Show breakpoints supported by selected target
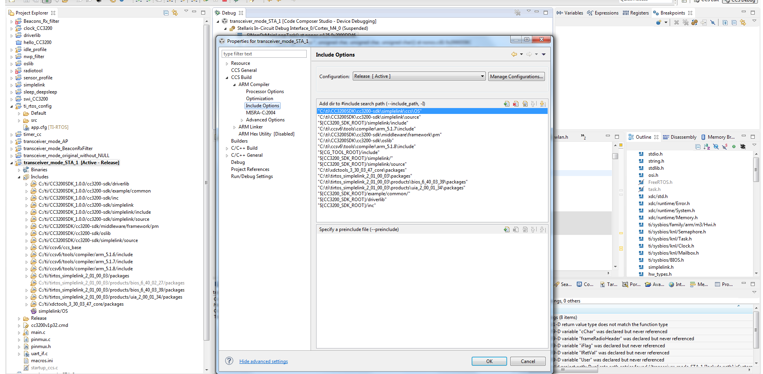This screenshot has width=763, height=374. [x=694, y=22]
